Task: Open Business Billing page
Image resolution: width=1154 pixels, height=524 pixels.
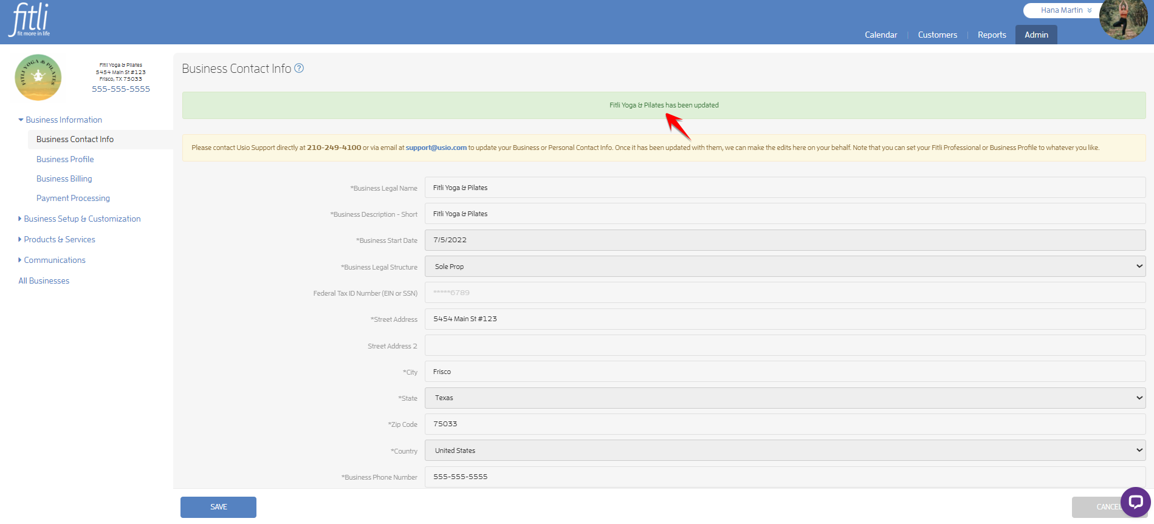Action: pyautogui.click(x=64, y=179)
